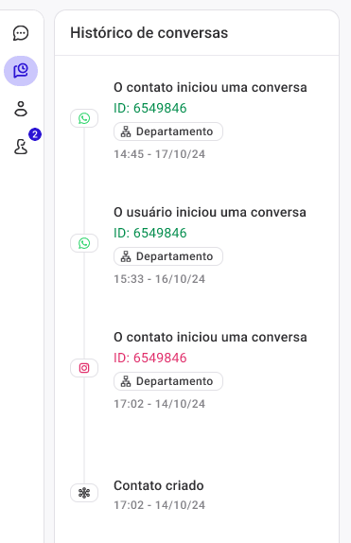Click the WhatsApp marker dated 16/10/24

84,243
